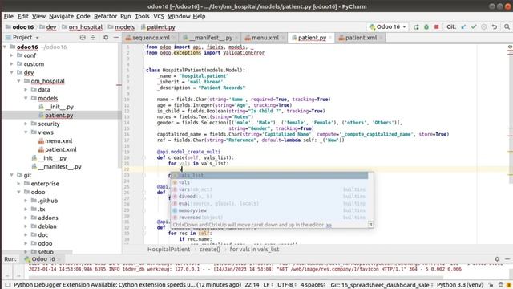Expand the enterprise folder
This screenshot has width=513, height=289.
click(19, 184)
